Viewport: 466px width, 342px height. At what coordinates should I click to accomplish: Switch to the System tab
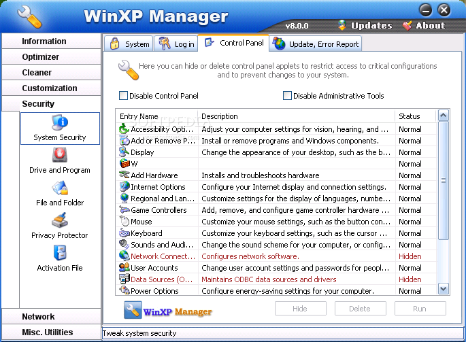tap(129, 44)
